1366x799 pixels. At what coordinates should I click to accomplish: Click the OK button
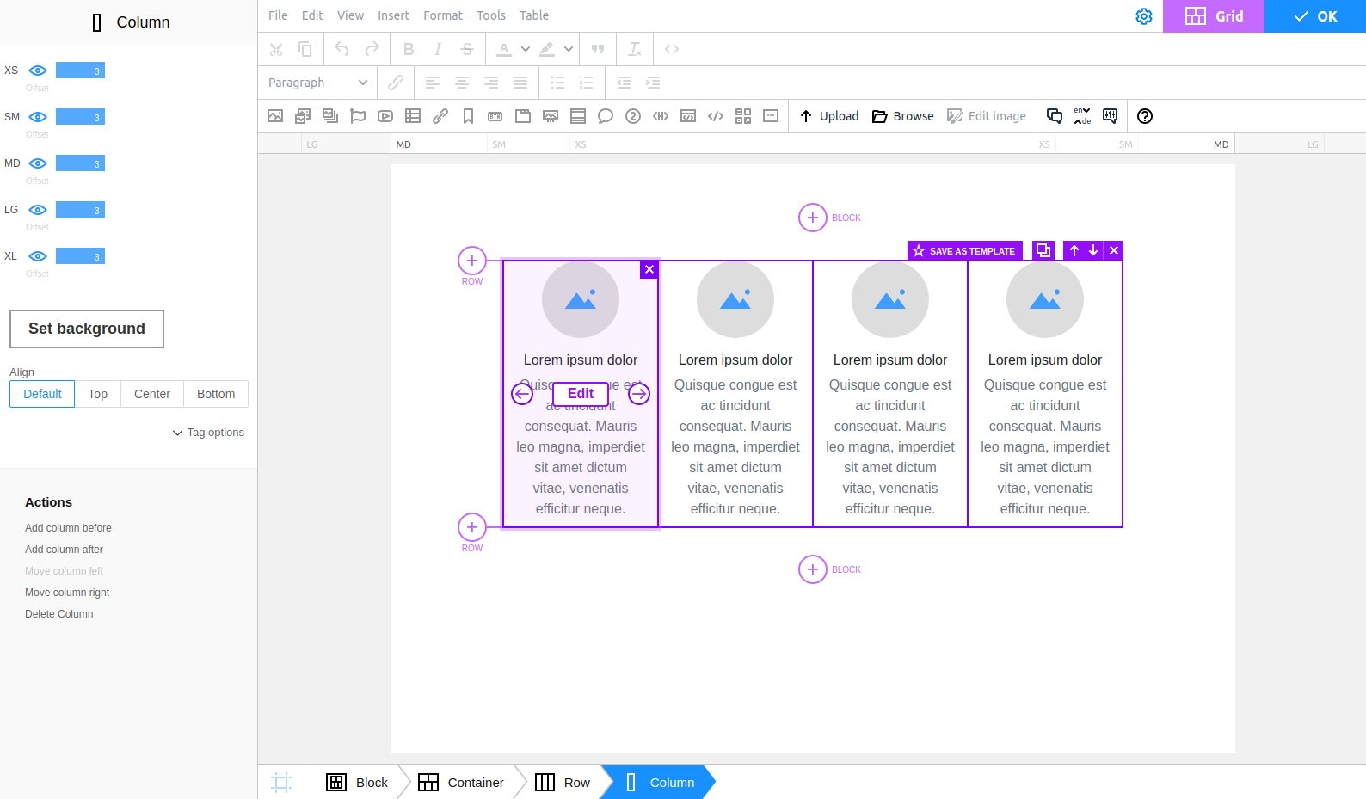coord(1315,16)
